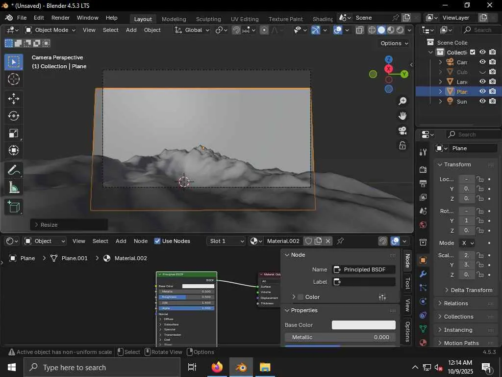Open the Object Mode dropdown

click(50, 30)
